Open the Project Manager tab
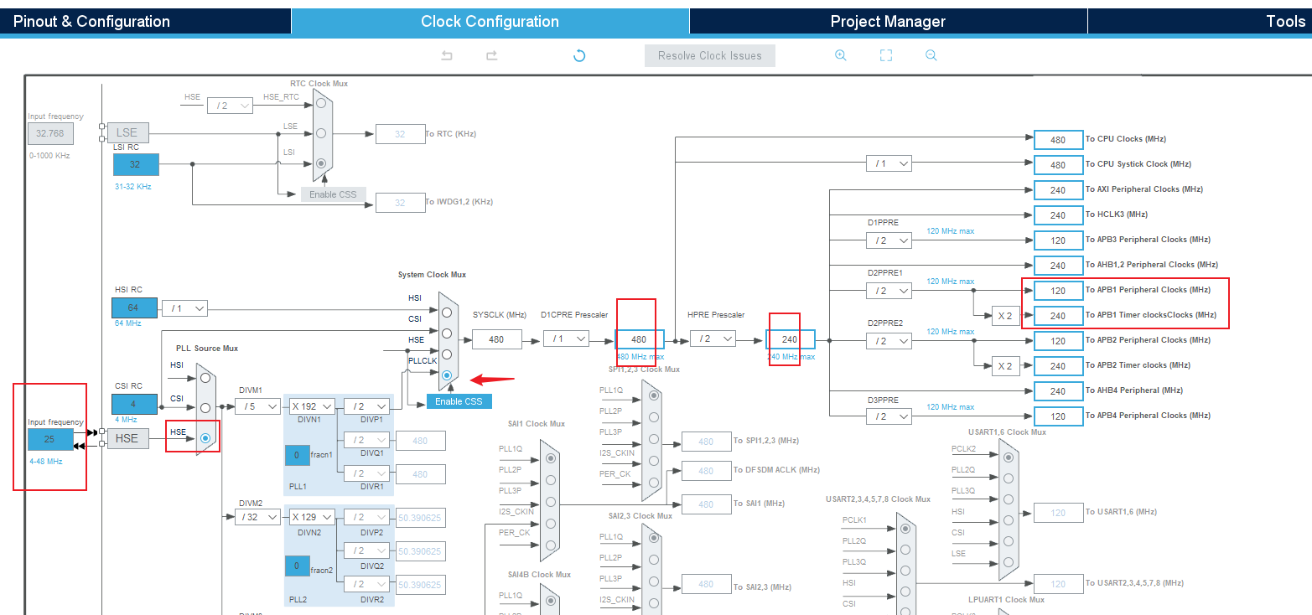This screenshot has width=1312, height=615. point(888,21)
